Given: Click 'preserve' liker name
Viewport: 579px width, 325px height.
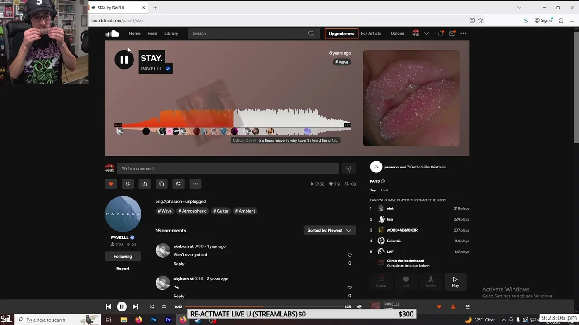Looking at the screenshot, I should 392,167.
